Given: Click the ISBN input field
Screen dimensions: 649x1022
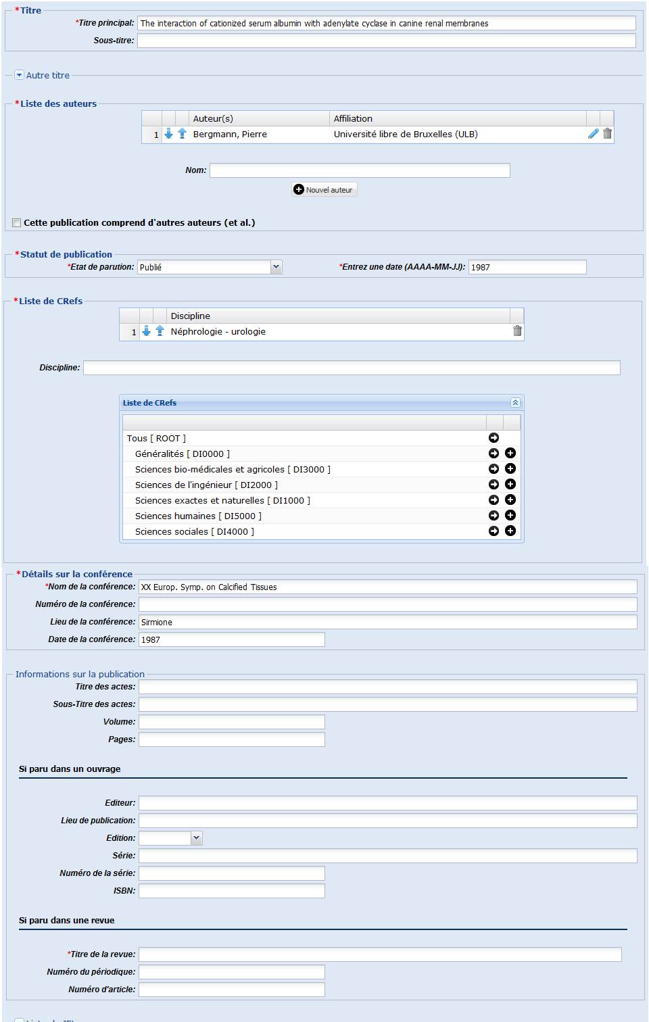Looking at the screenshot, I should pyautogui.click(x=232, y=891).
